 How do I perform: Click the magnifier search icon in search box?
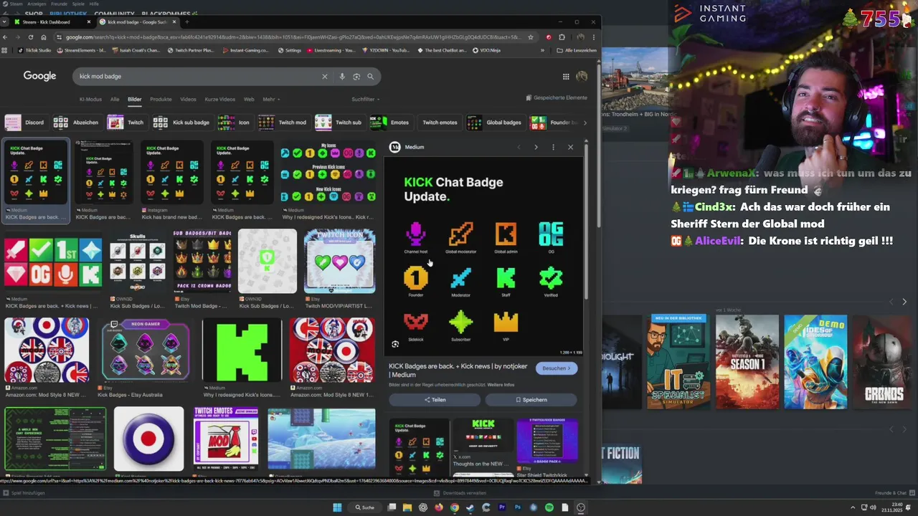[x=370, y=77]
